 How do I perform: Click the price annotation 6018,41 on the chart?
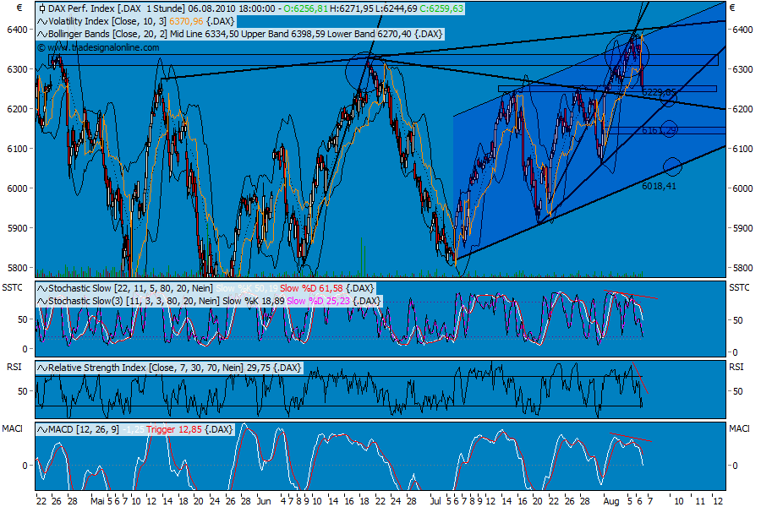click(x=659, y=186)
